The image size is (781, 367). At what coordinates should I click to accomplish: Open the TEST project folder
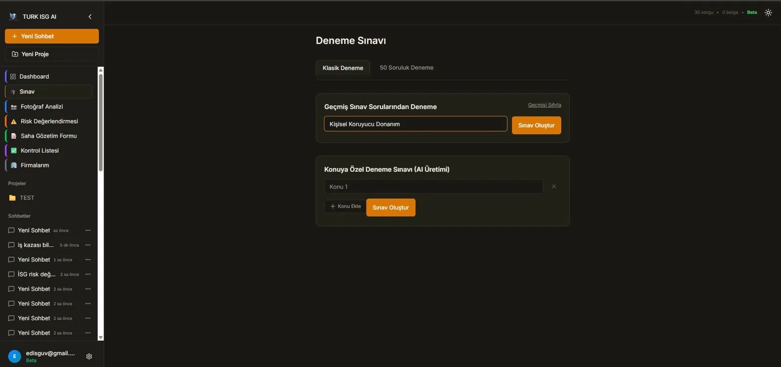point(26,198)
